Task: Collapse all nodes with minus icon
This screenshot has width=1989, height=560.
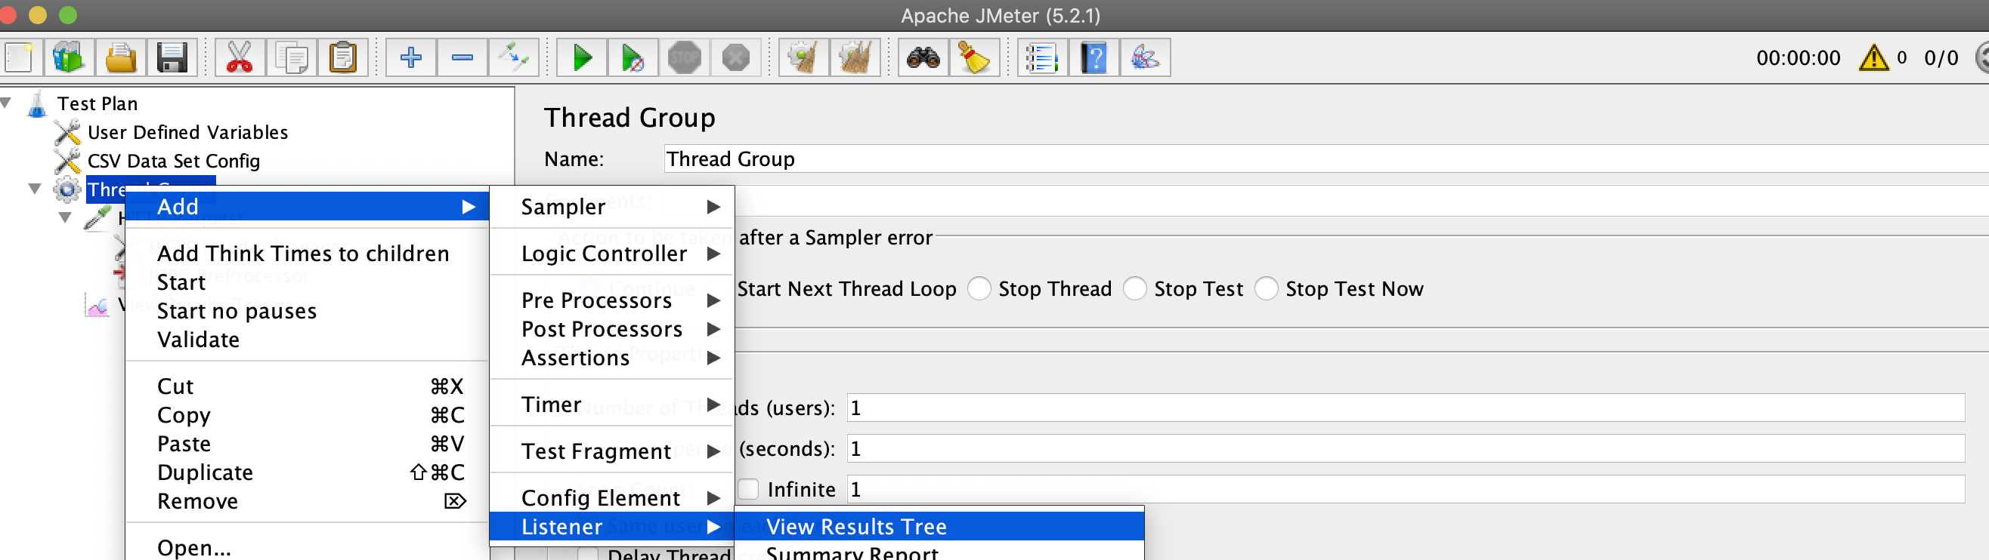Action: tap(462, 58)
